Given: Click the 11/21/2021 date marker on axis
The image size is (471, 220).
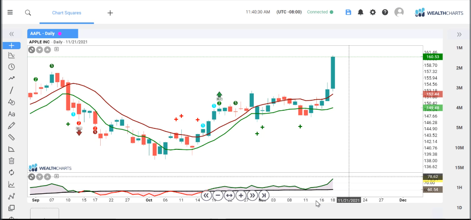Looking at the screenshot, I should pos(349,200).
